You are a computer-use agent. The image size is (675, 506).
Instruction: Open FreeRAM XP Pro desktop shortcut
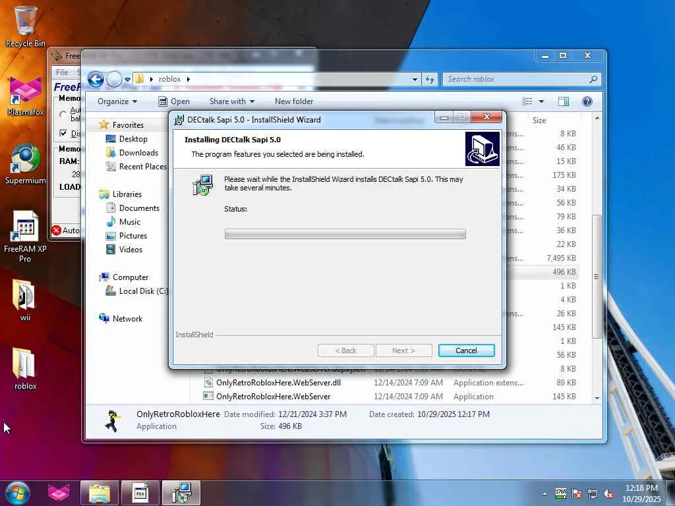click(25, 237)
